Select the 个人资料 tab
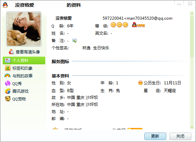This screenshot has width=196, height=142. (x=24, y=61)
